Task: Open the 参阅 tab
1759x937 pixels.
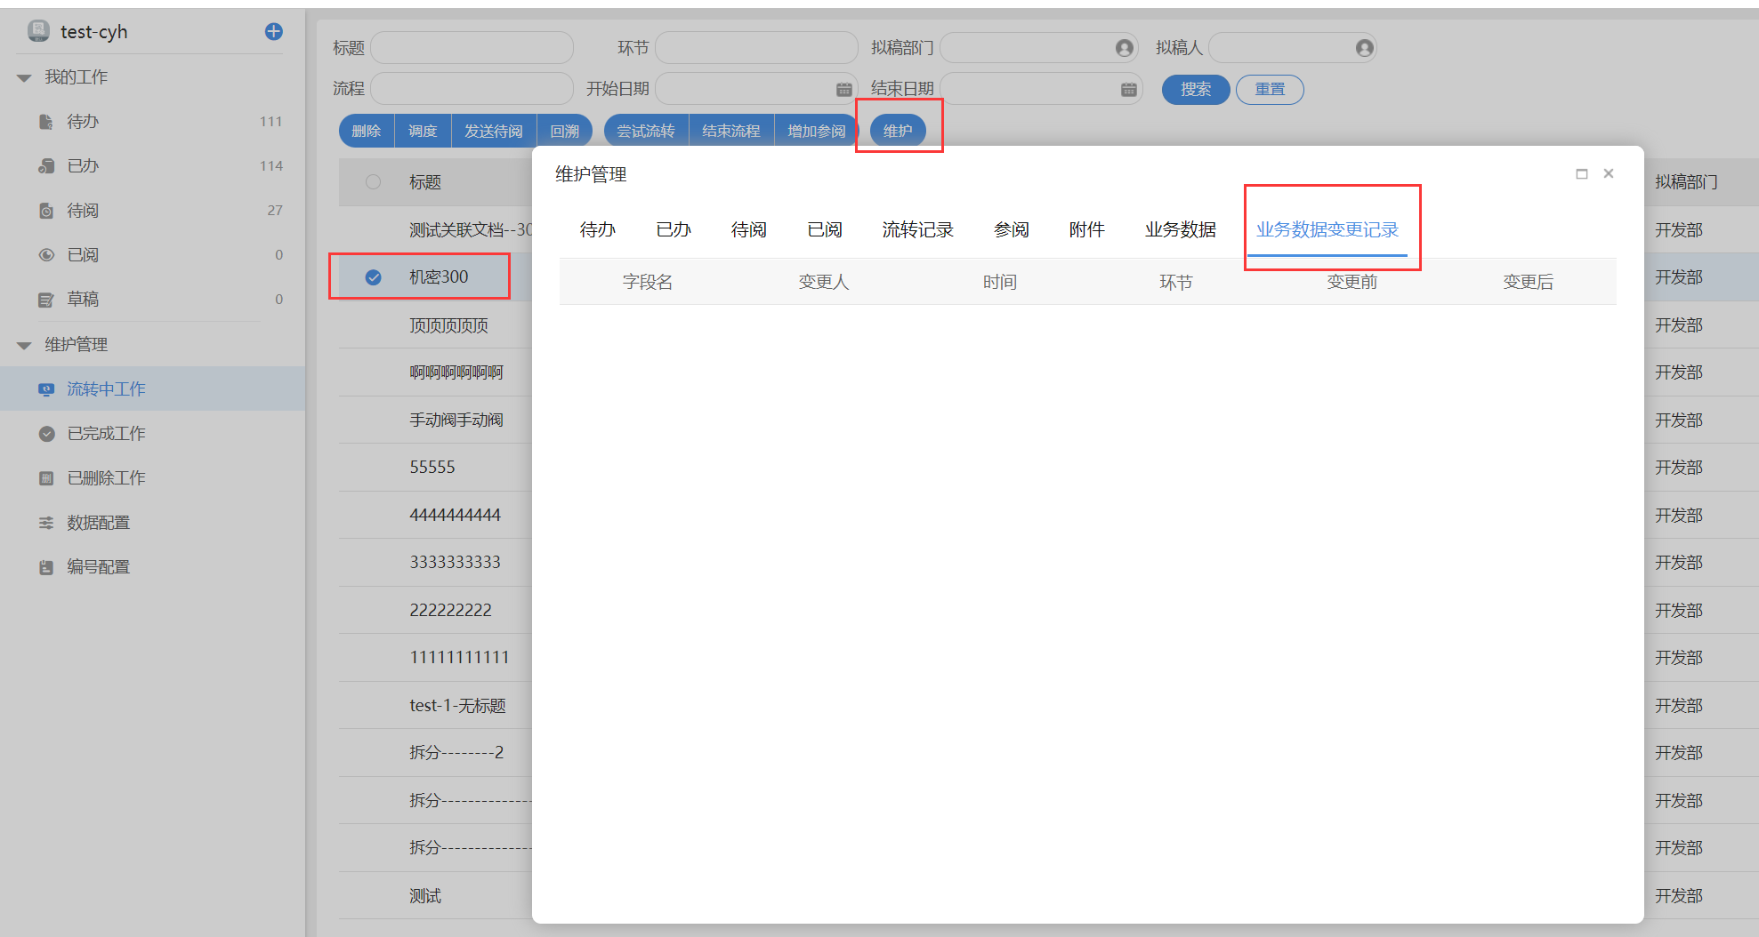Action: (x=1012, y=230)
